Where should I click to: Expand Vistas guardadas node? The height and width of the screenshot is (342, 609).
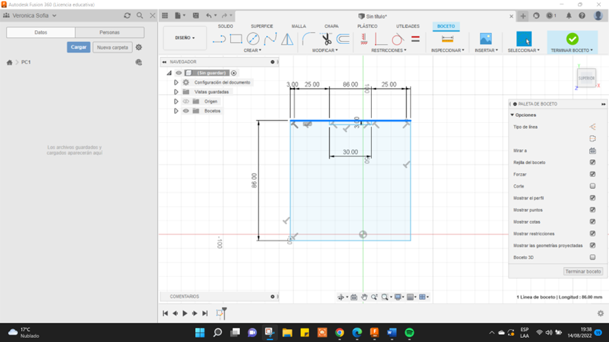pos(176,92)
